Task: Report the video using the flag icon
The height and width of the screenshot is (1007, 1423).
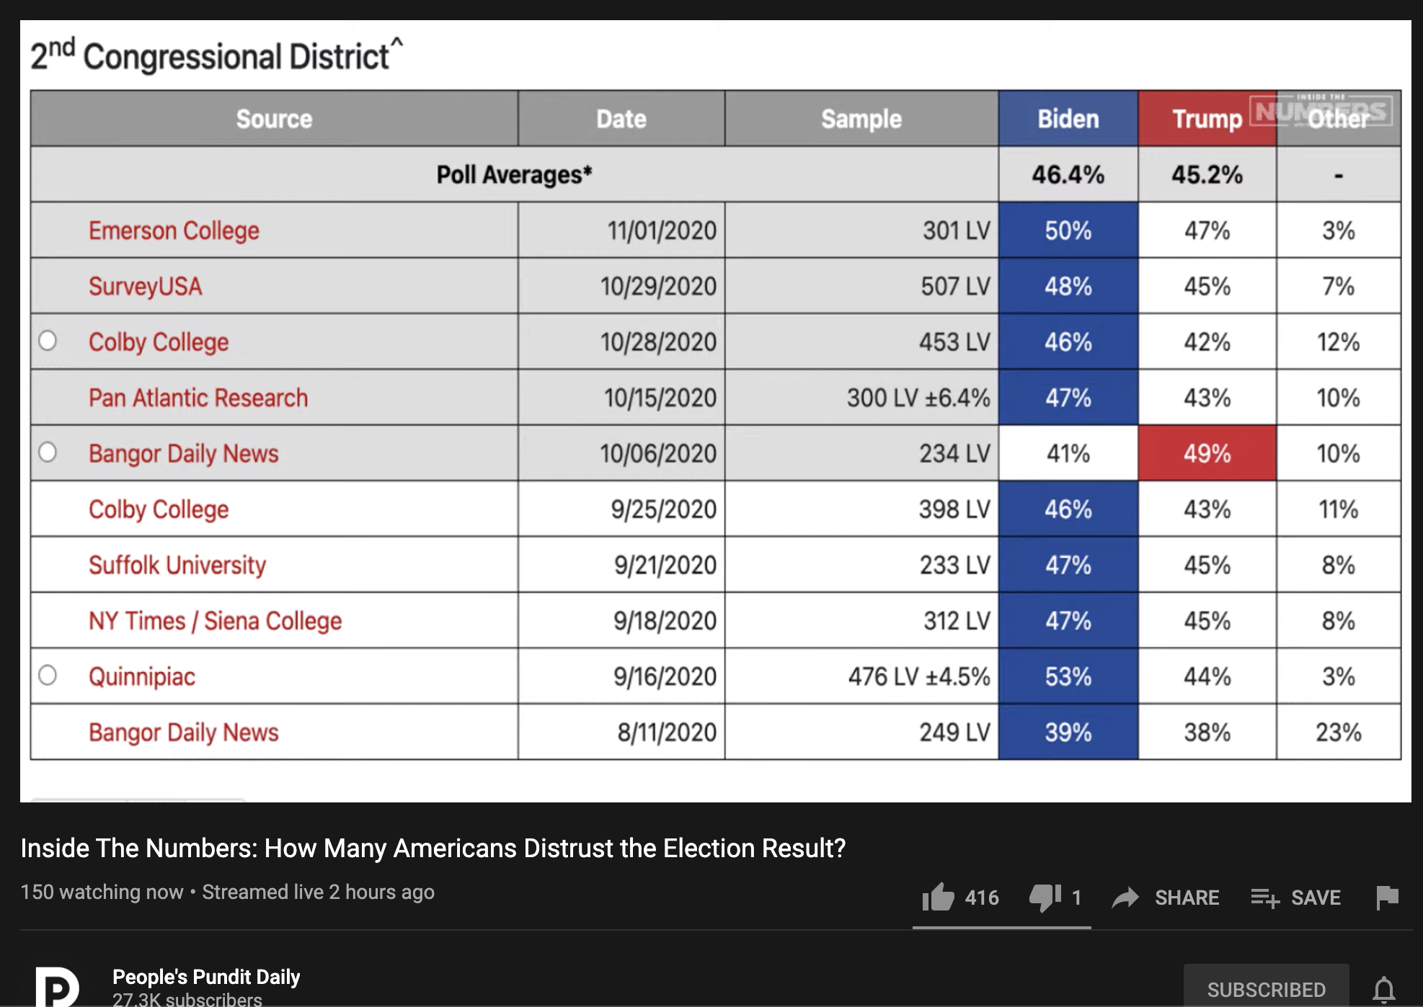Action: click(1387, 898)
